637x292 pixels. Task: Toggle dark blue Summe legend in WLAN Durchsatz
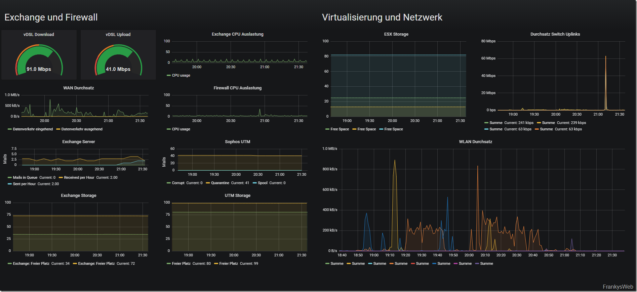click(444, 263)
